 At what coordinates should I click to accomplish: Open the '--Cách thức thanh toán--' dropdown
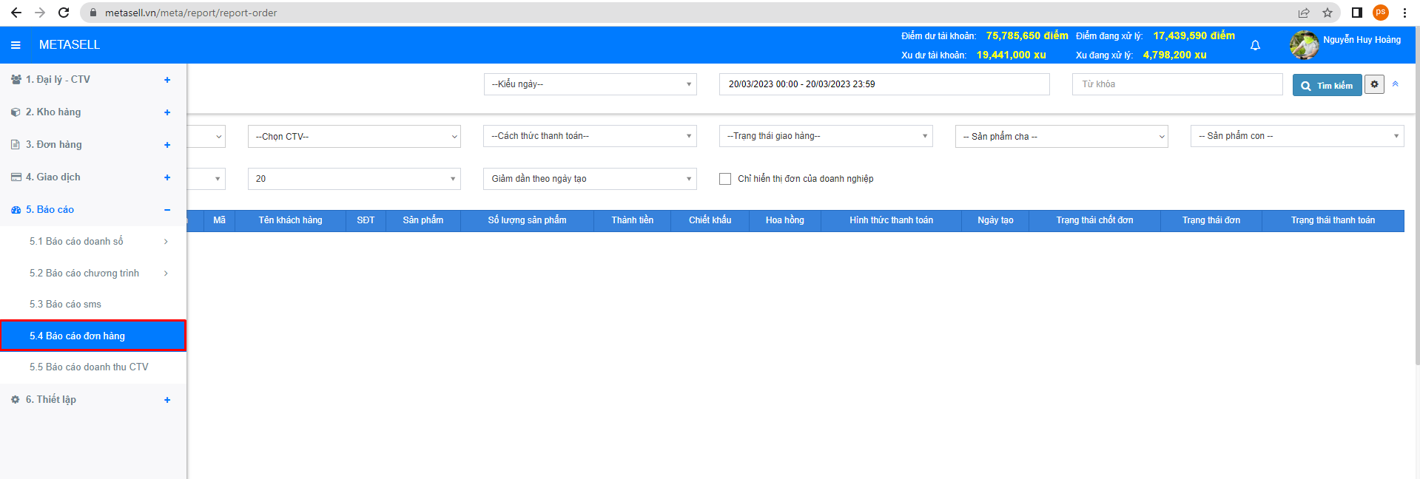590,136
